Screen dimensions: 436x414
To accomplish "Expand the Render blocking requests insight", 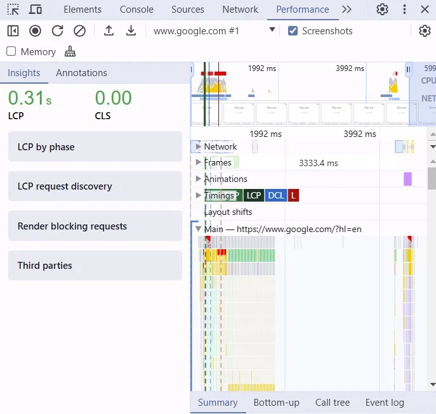I will (95, 226).
